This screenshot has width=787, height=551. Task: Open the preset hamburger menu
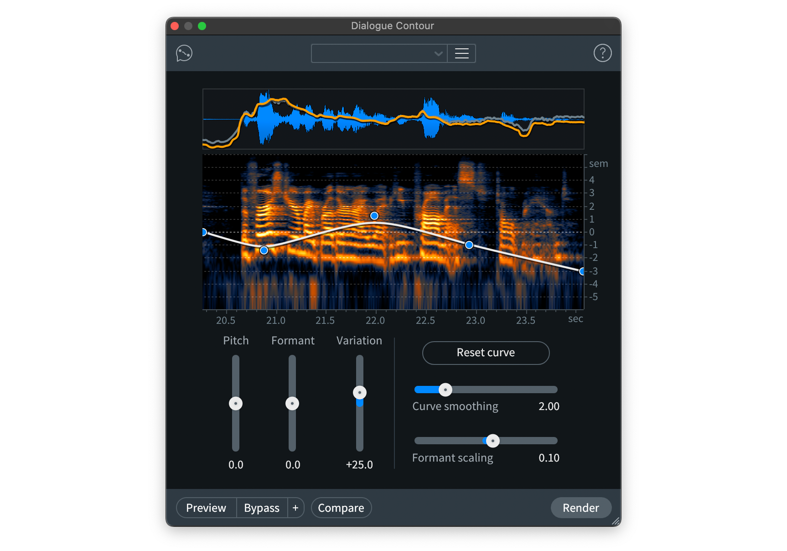click(x=461, y=53)
